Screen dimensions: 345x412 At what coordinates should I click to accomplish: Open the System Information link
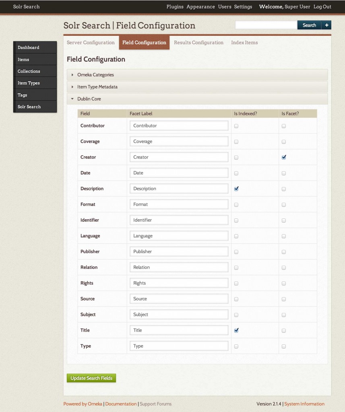click(304, 404)
